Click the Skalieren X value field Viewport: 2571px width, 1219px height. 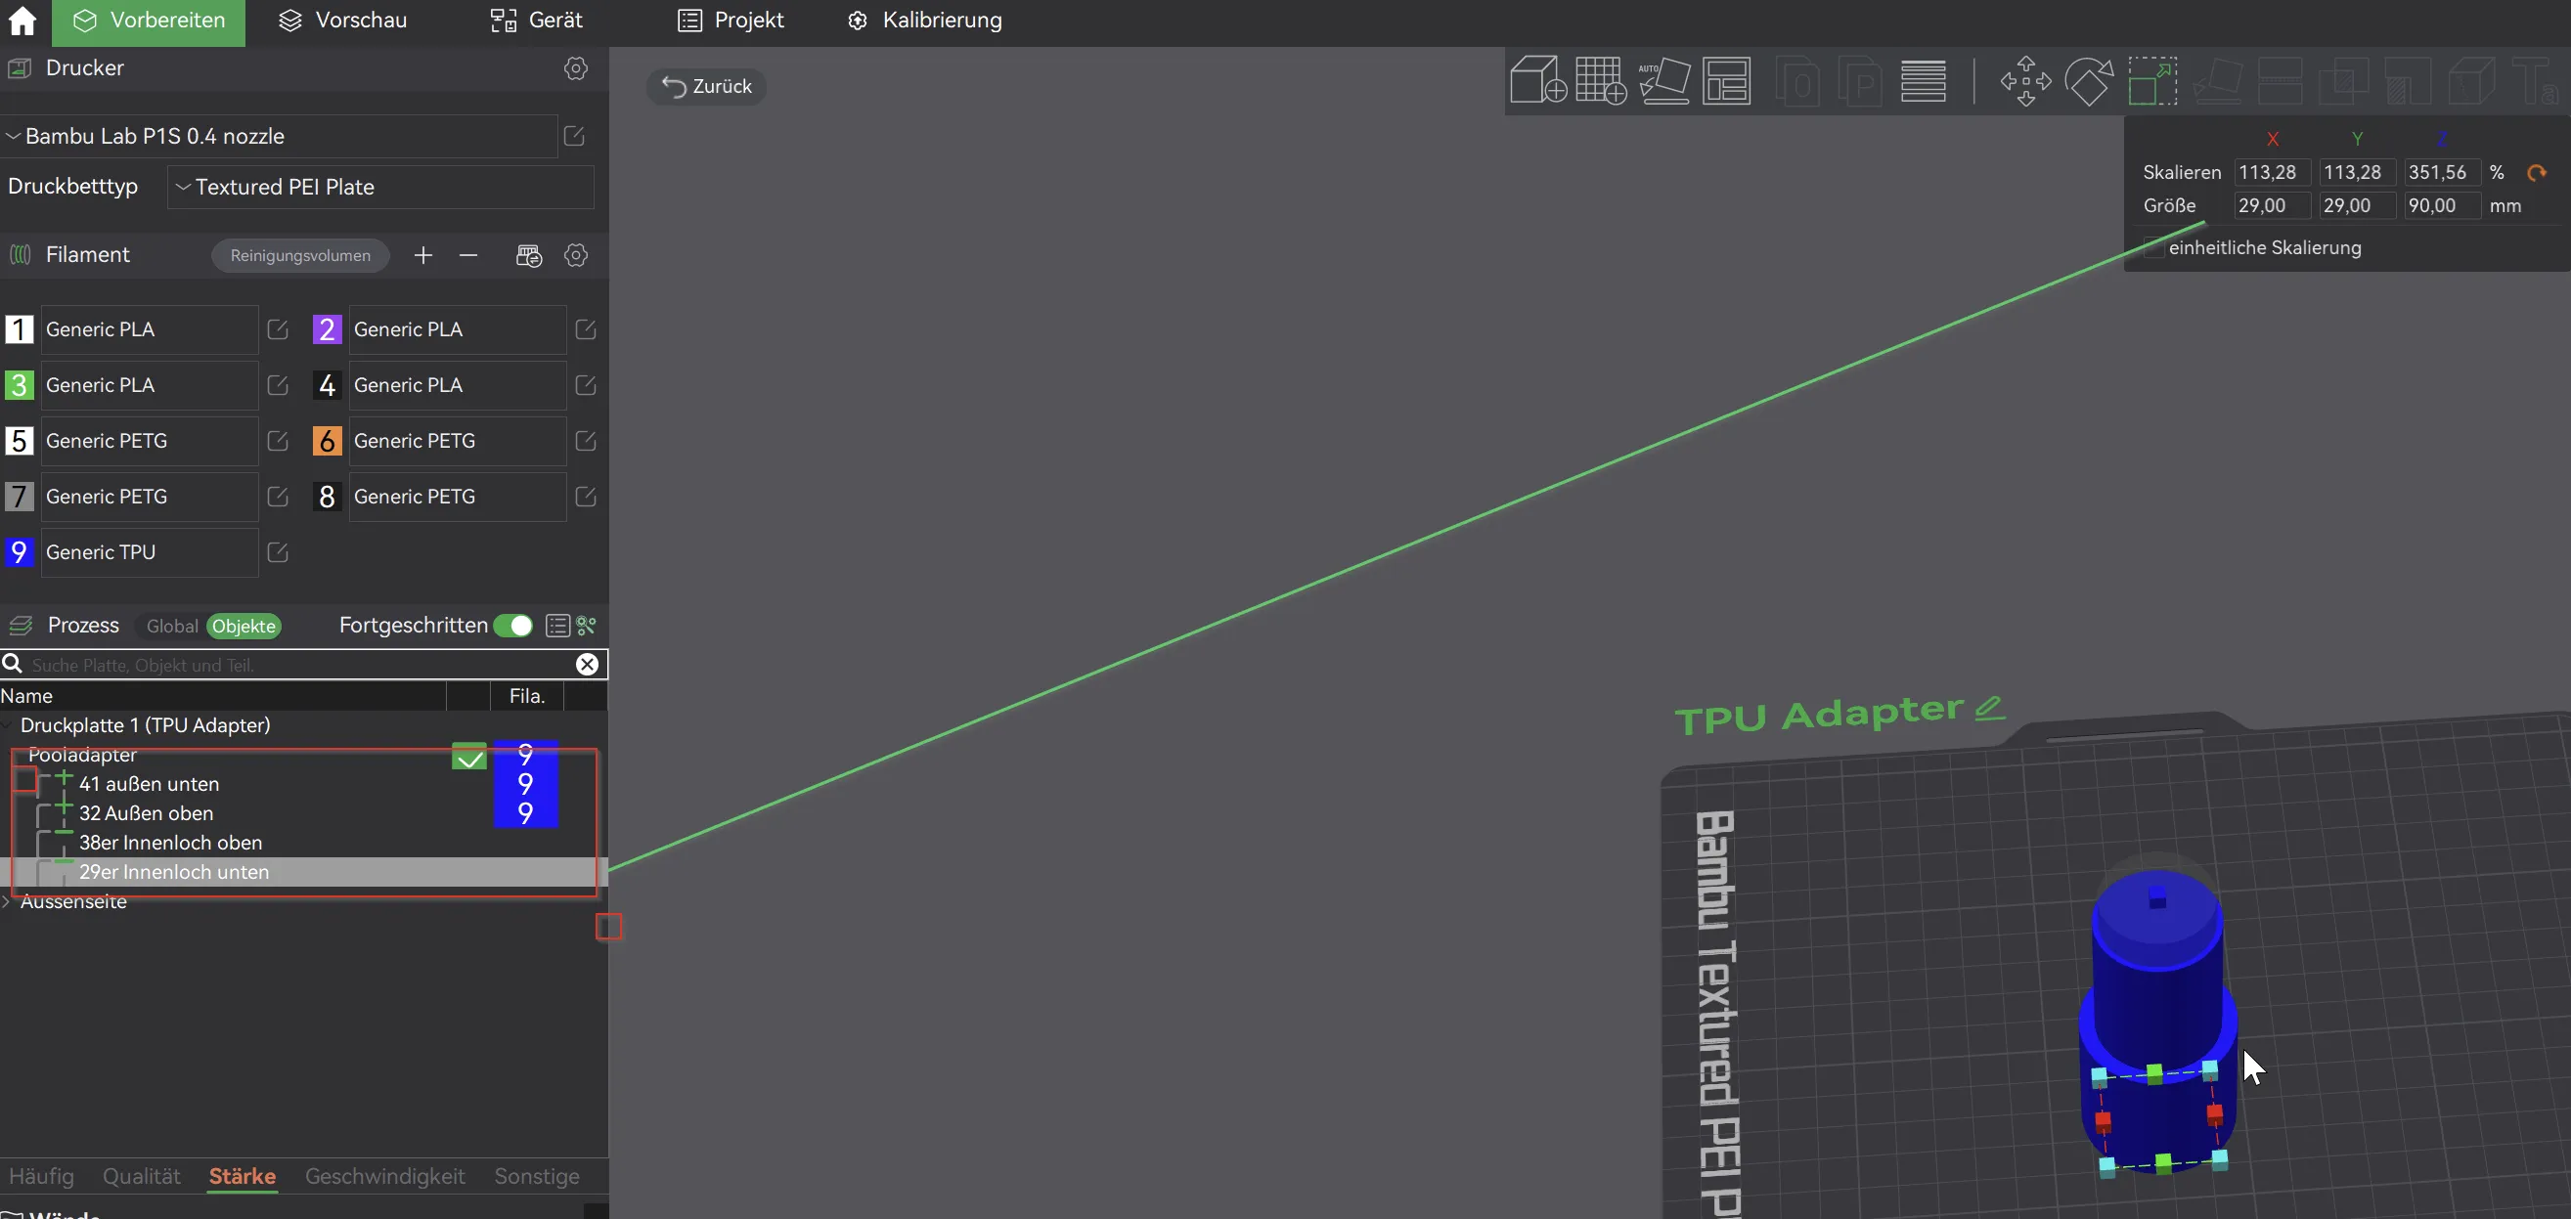click(2272, 173)
